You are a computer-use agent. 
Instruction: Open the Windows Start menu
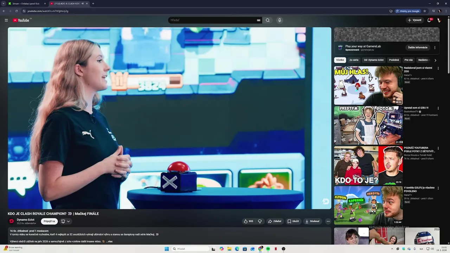coord(167,249)
